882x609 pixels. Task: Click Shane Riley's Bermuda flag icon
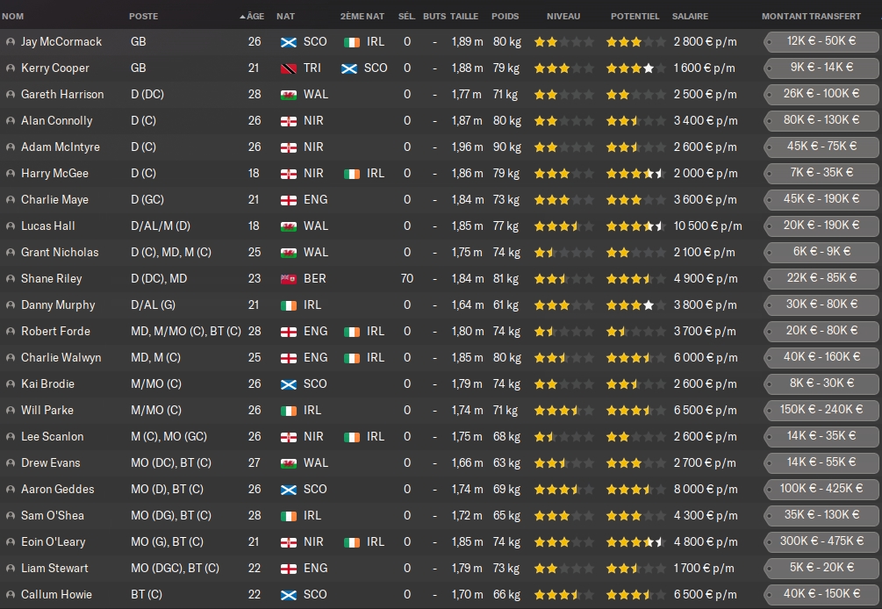(288, 279)
